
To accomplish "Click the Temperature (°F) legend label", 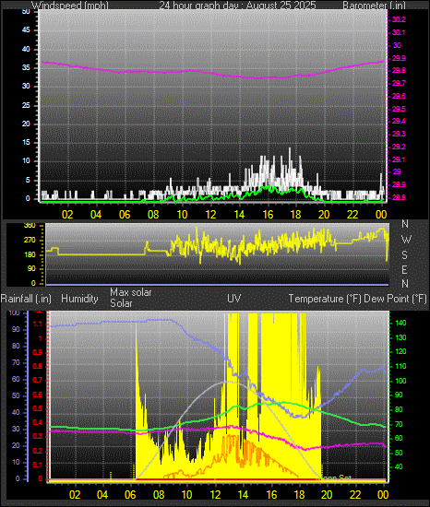I will pyautogui.click(x=325, y=299).
